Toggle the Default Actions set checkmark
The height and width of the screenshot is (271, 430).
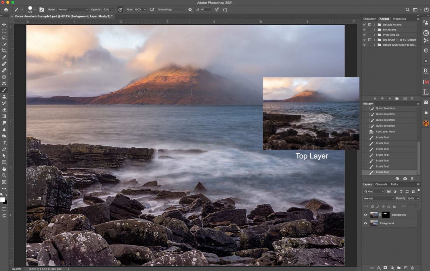[364, 25]
